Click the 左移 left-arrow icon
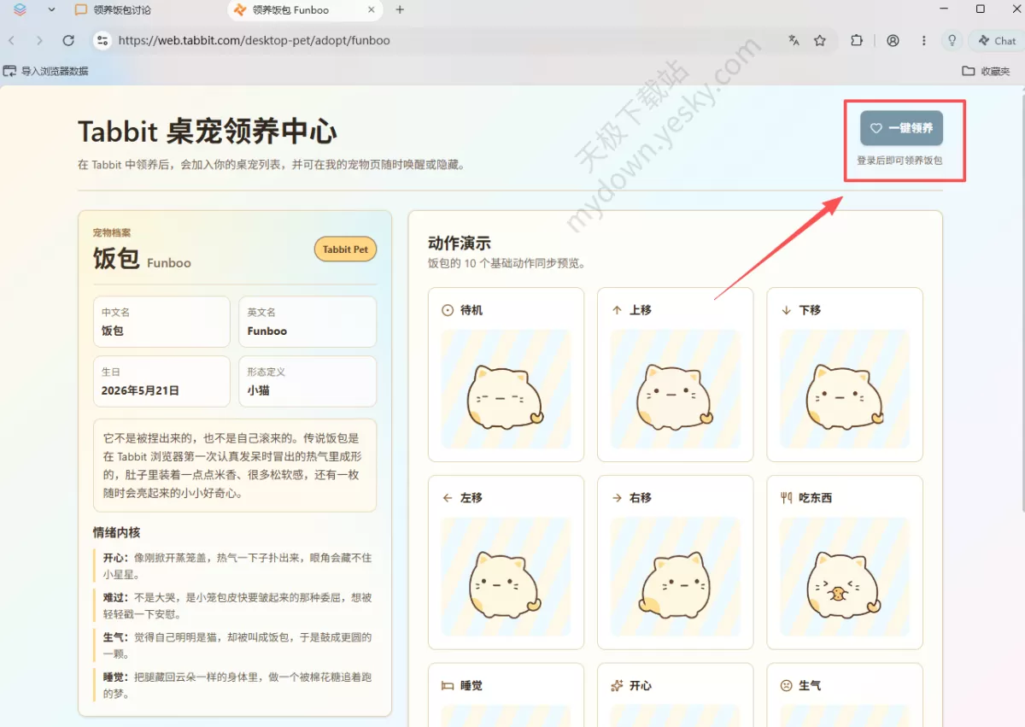Screen dimensions: 1025x727 click(447, 497)
